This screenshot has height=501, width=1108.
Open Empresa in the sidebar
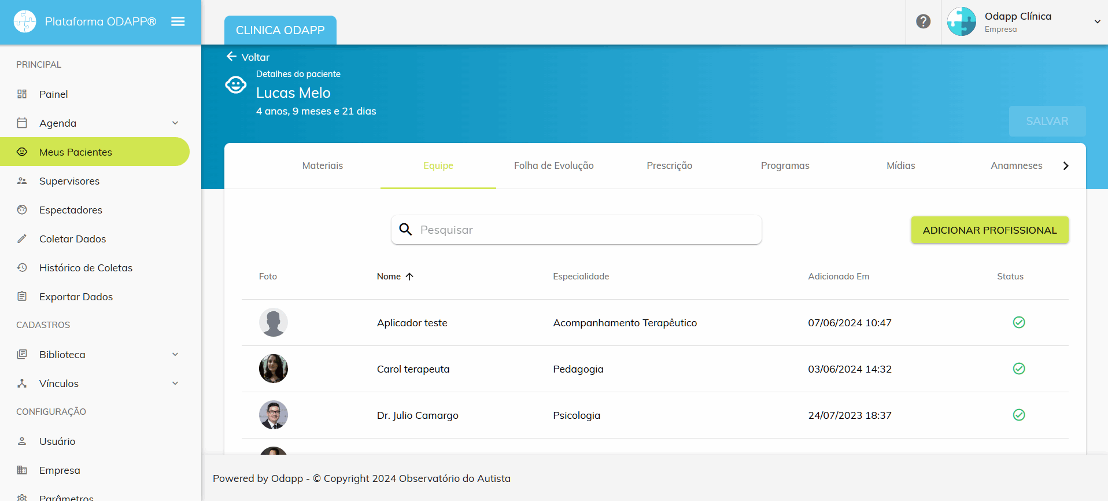(x=95, y=470)
